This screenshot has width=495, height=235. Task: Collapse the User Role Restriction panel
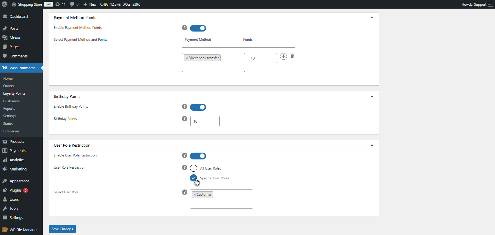point(372,145)
